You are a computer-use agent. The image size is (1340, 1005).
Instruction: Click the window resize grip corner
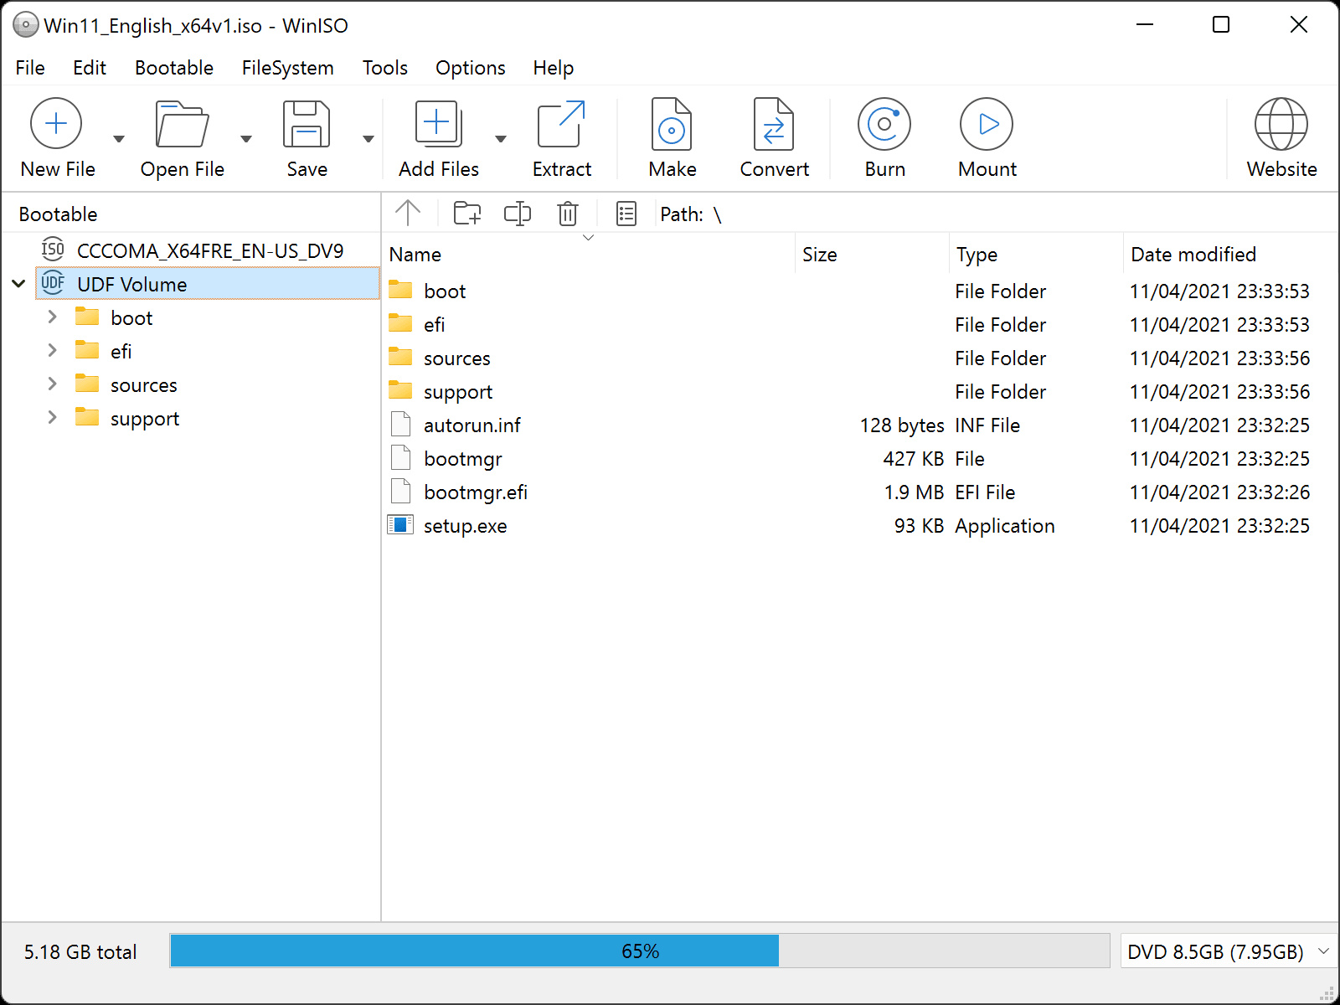pyautogui.click(x=1327, y=993)
